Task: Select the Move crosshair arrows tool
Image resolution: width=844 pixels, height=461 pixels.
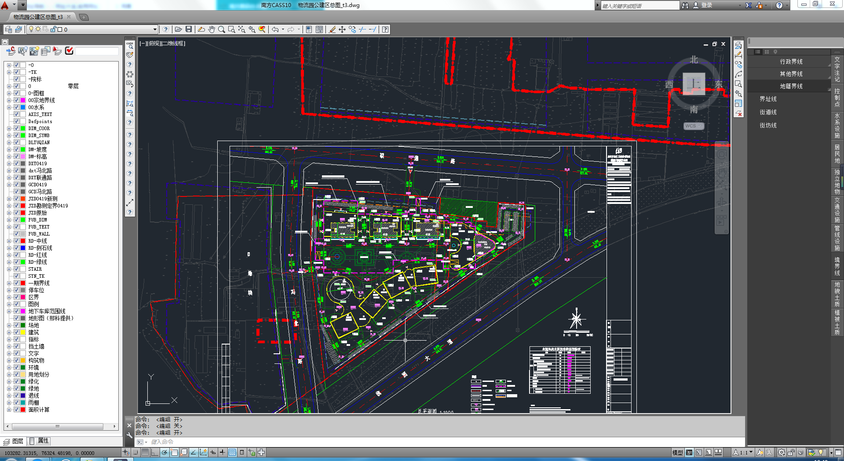Action: (x=342, y=29)
